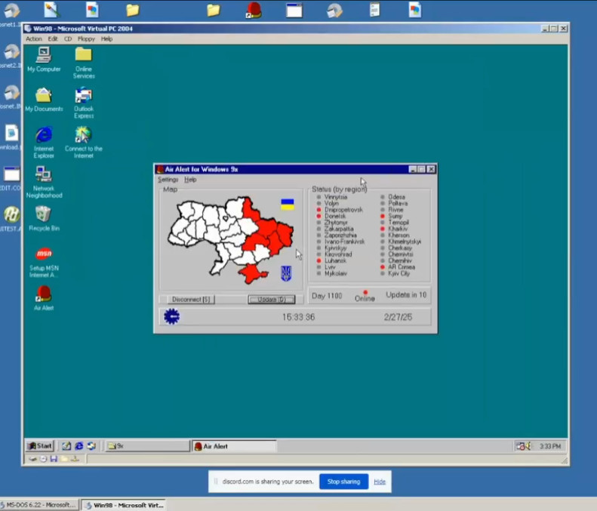Click the floppy disk icon in the Virtual PC status bar
This screenshot has height=511, width=597.
tap(54, 459)
